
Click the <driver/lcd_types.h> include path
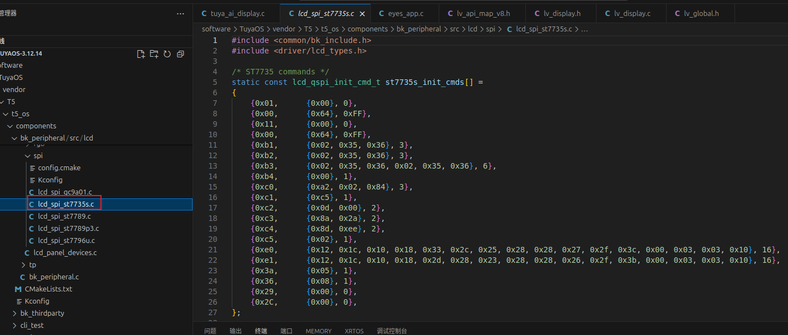(x=320, y=51)
